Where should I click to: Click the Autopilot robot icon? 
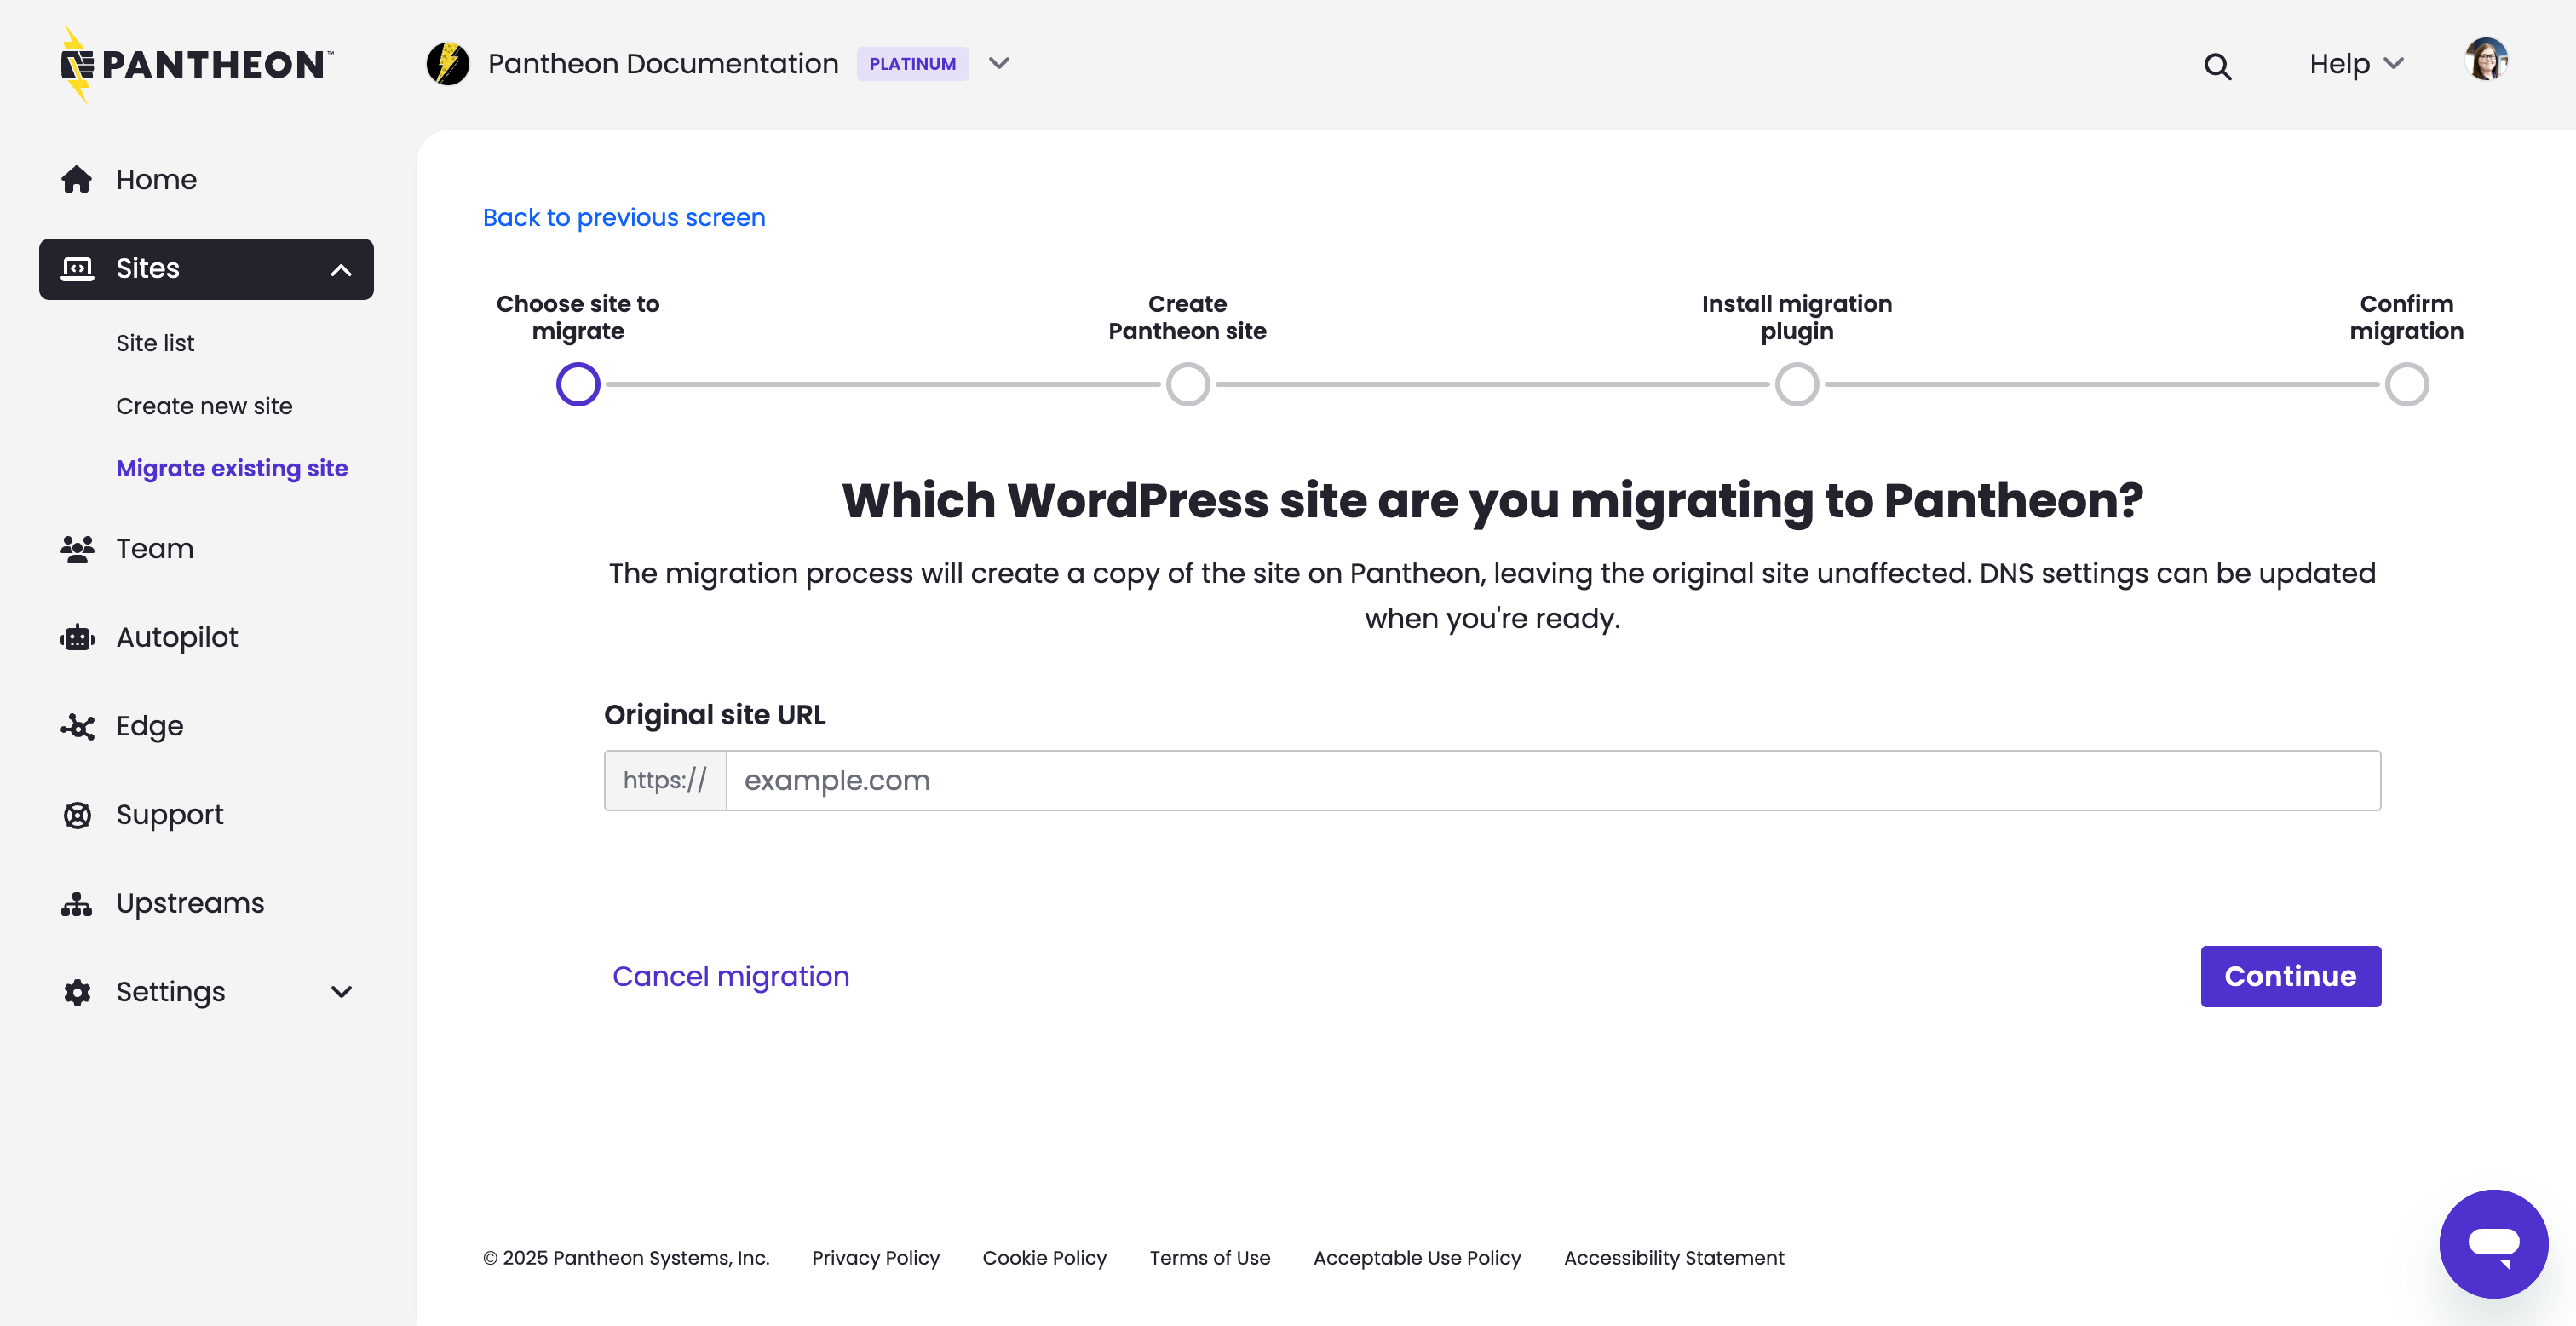pos(77,637)
